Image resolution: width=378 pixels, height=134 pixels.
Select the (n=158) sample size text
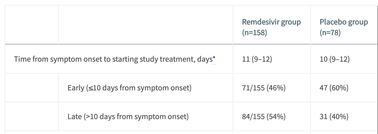tap(254, 33)
